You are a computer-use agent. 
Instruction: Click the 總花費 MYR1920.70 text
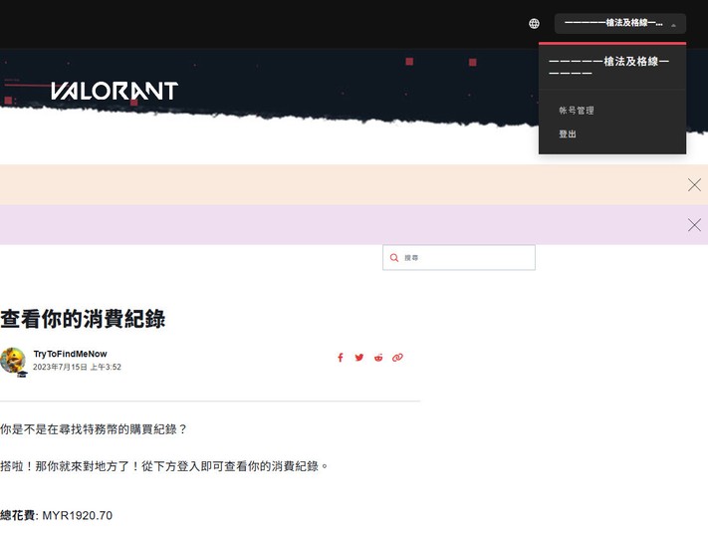[x=57, y=516]
